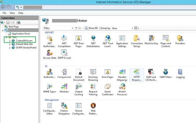Open the View menu
The height and width of the screenshot is (123, 196).
12,13
